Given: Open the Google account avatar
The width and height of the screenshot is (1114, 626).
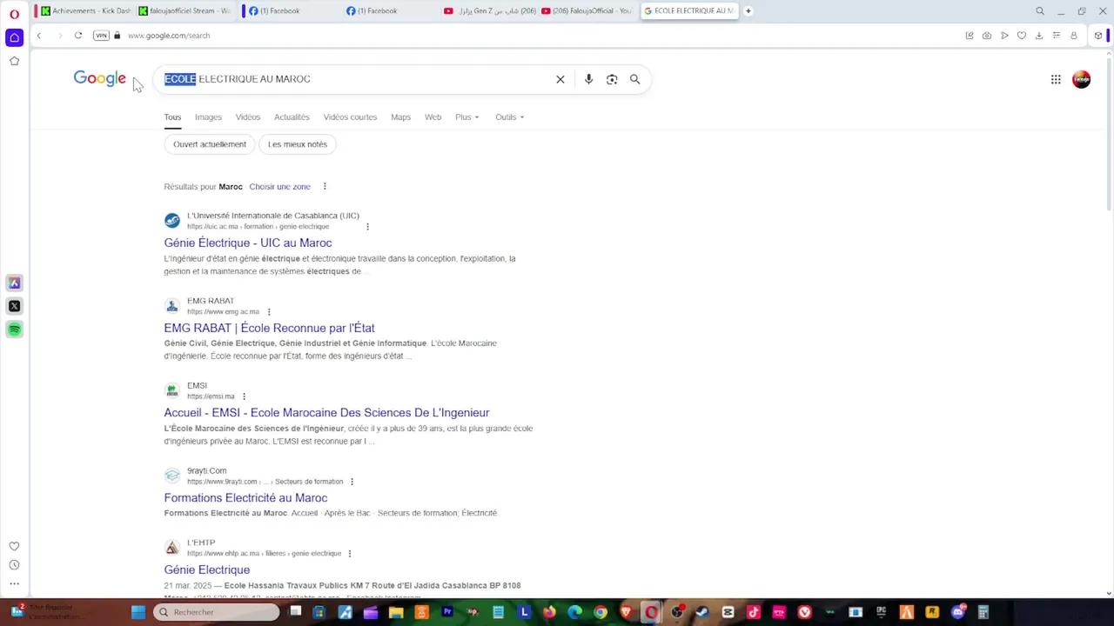Looking at the screenshot, I should (x=1082, y=79).
